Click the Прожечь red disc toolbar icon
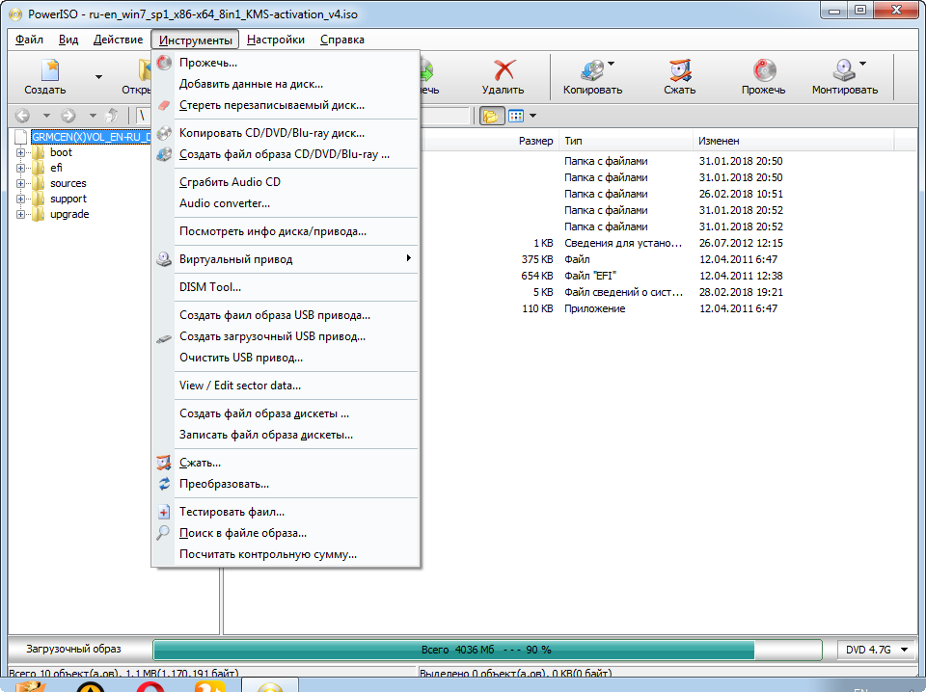The height and width of the screenshot is (692, 926). point(764,70)
